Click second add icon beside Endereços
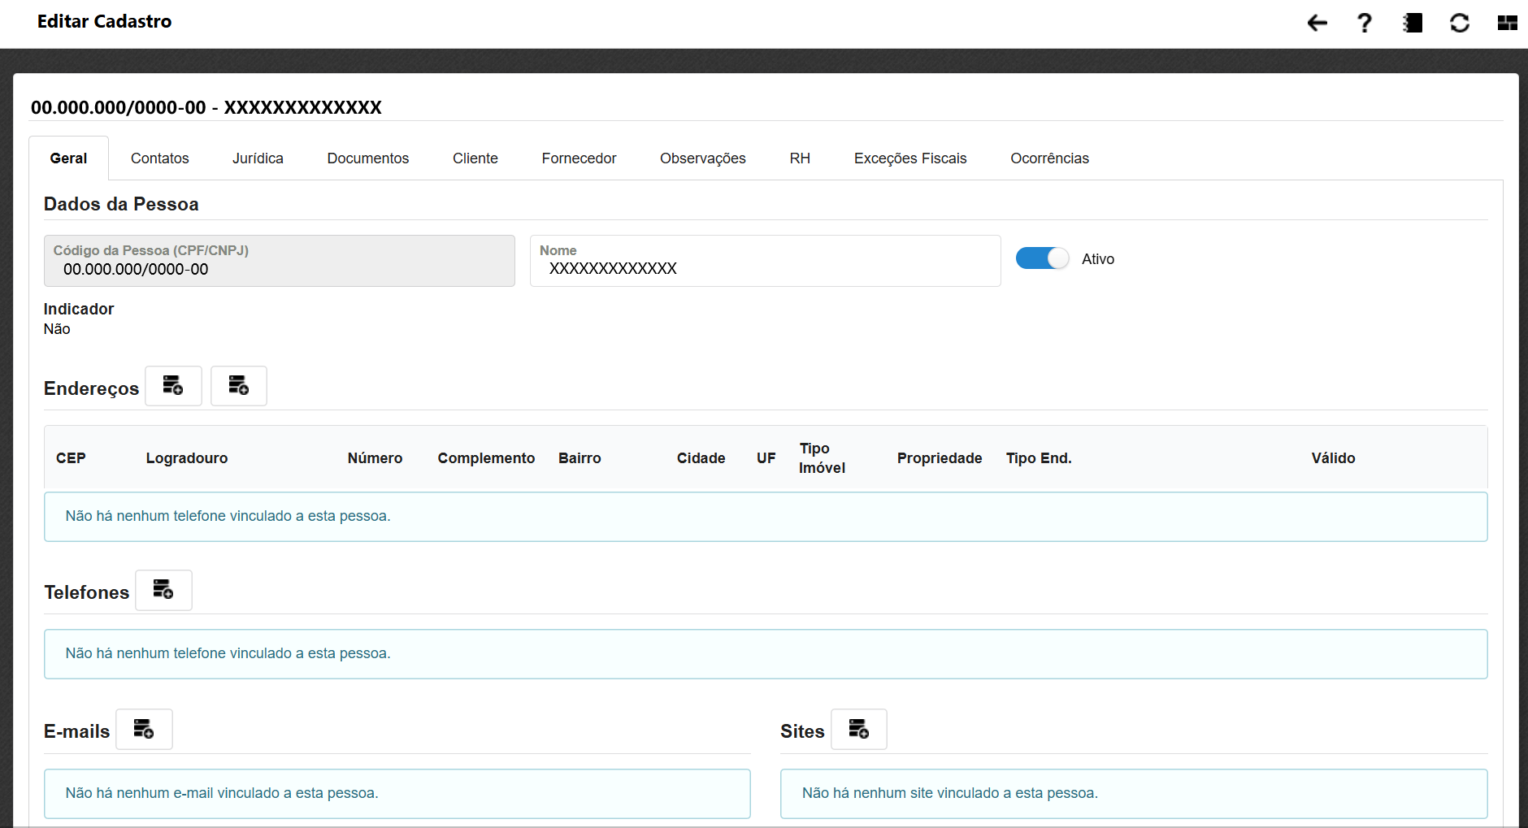Screen dimensions: 1528x828 tap(238, 386)
